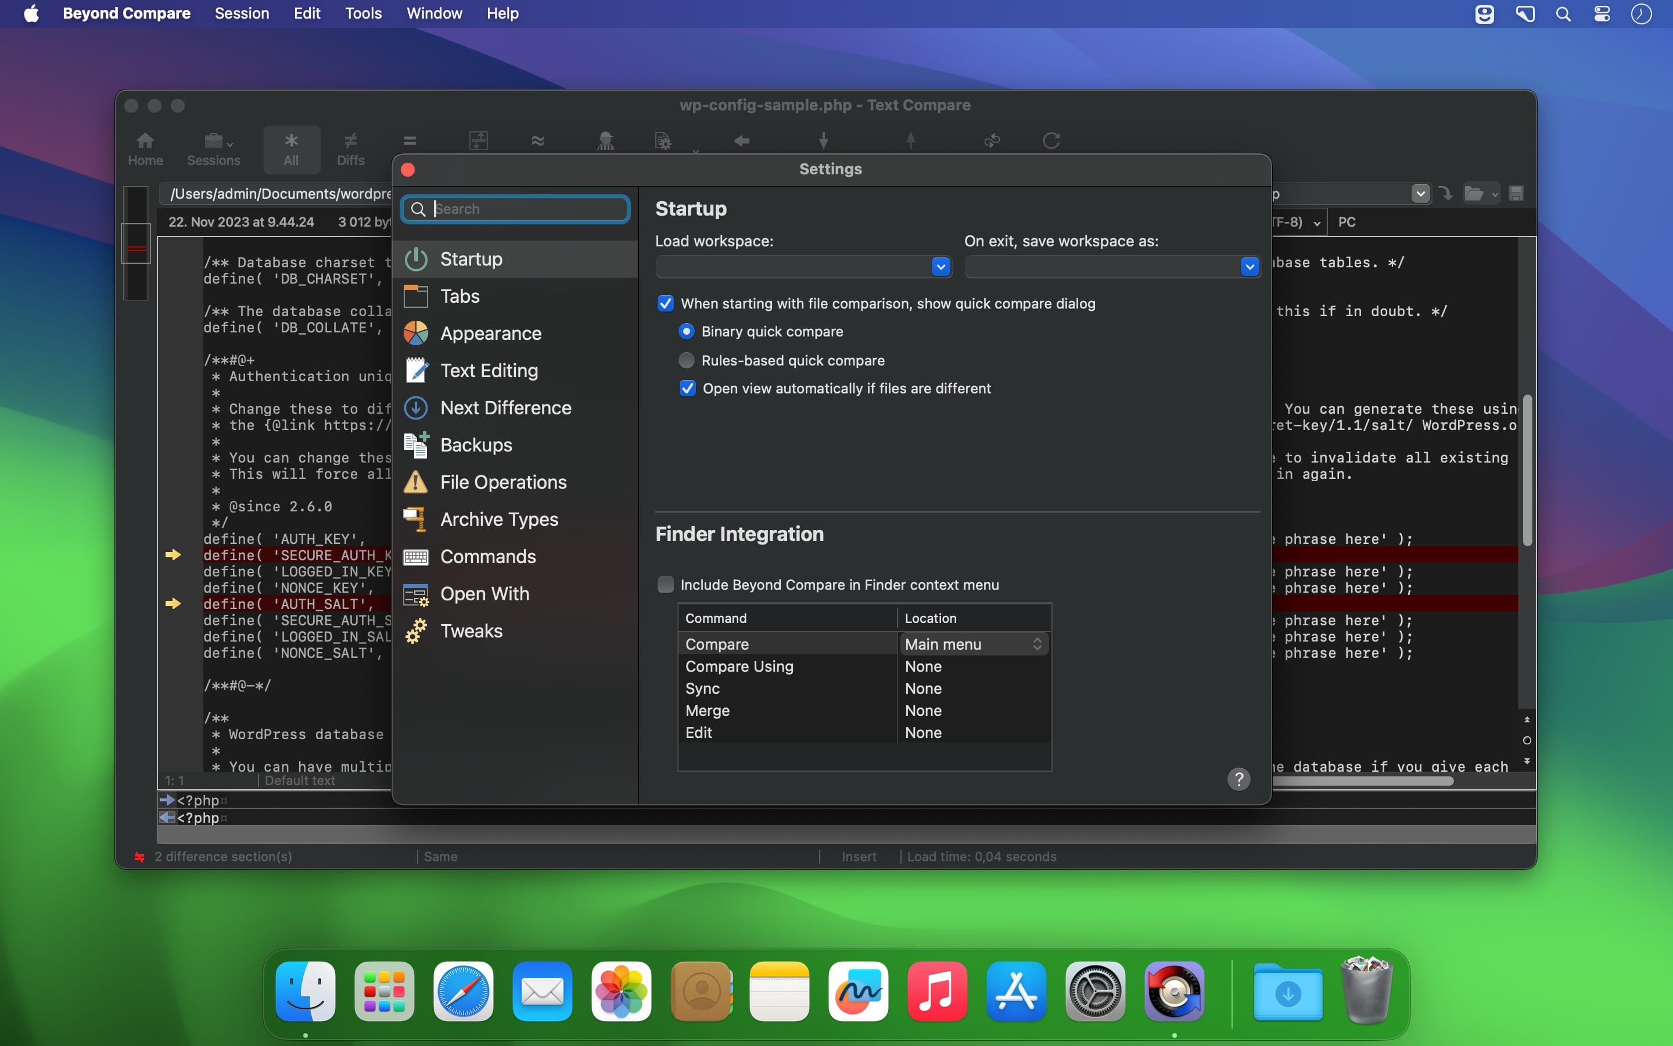This screenshot has width=1673, height=1046.
Task: Click the left file path field
Action: coord(277,194)
